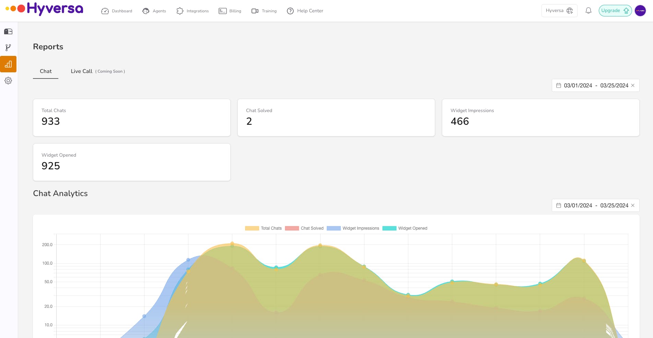Click the Reports page heading
This screenshot has height=338, width=653.
pyautogui.click(x=48, y=47)
